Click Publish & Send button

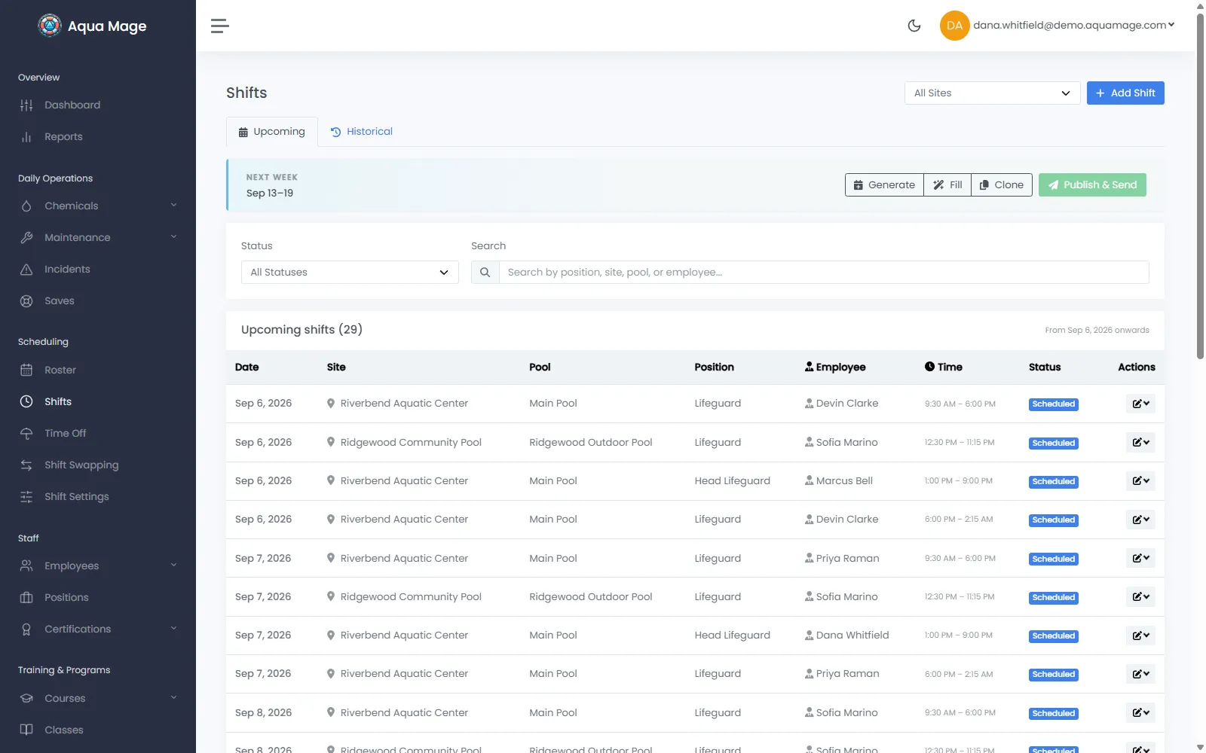coord(1092,185)
